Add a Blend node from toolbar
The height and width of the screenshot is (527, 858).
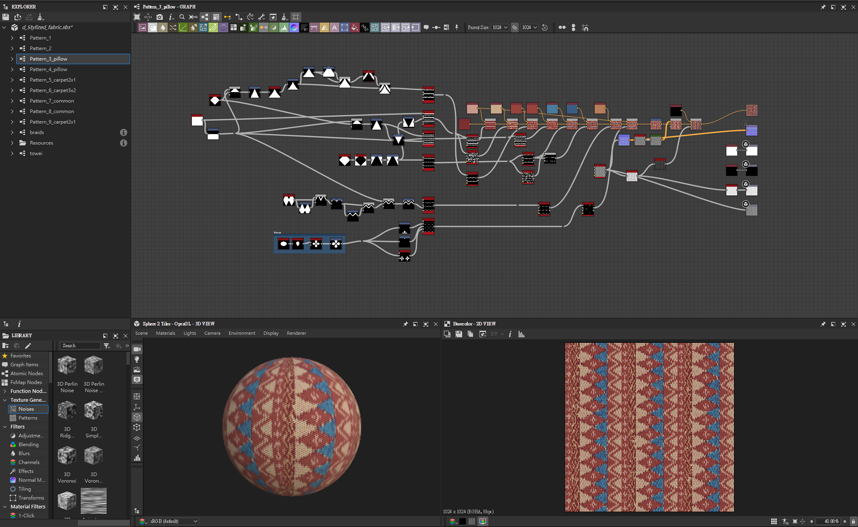153,28
